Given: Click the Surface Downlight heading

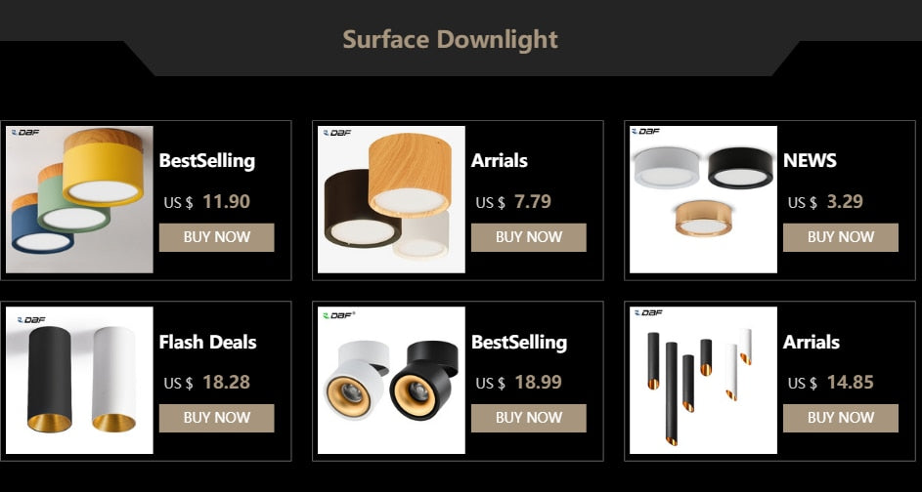Looking at the screenshot, I should click(450, 40).
